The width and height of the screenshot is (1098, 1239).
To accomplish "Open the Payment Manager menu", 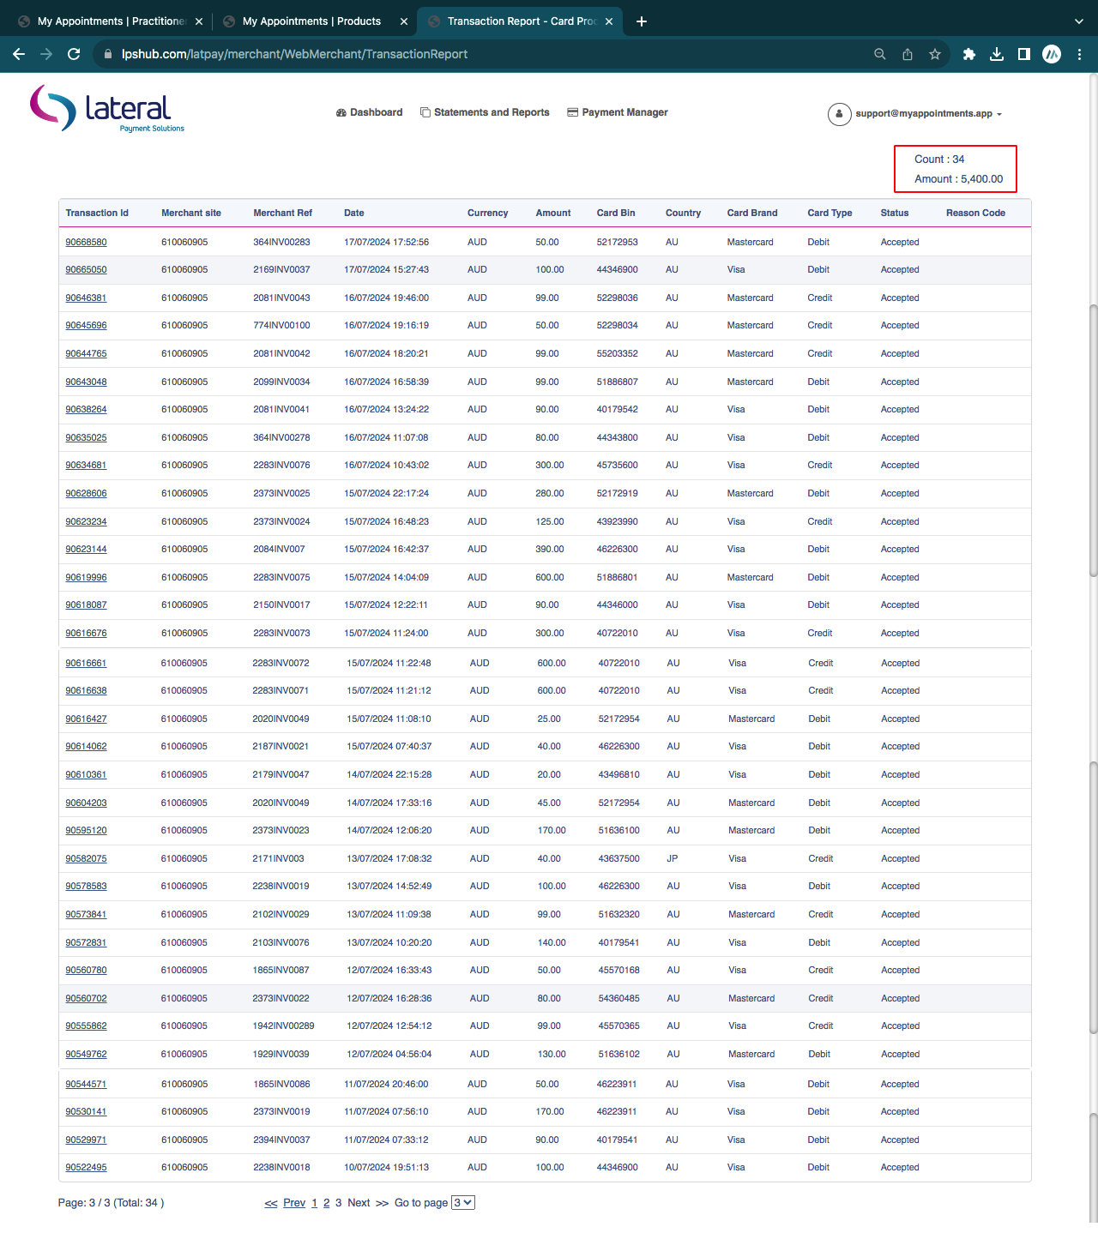I will 618,112.
